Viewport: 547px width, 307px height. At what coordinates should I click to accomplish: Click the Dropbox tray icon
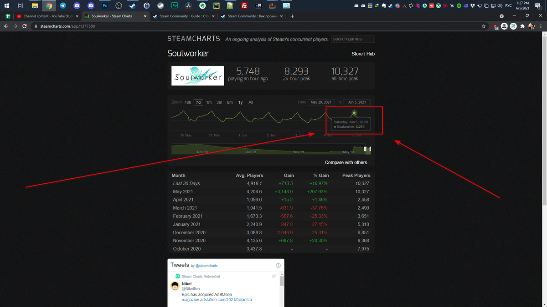(x=472, y=6)
